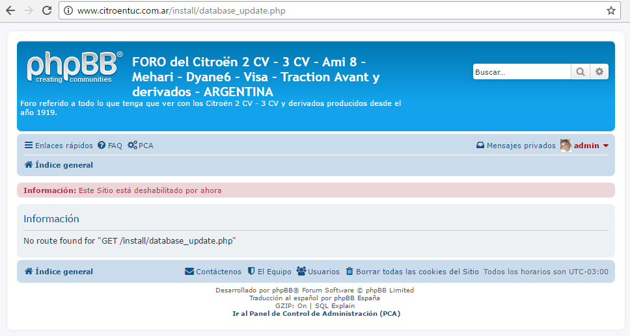Expand the admin user dropdown menu
630x336 pixels.
[x=606, y=146]
